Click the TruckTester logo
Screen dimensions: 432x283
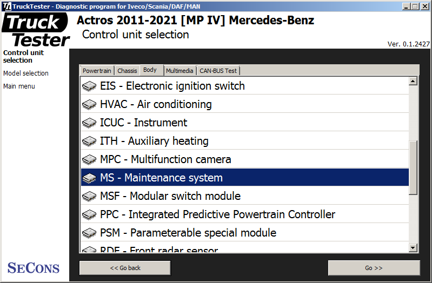(x=36, y=30)
